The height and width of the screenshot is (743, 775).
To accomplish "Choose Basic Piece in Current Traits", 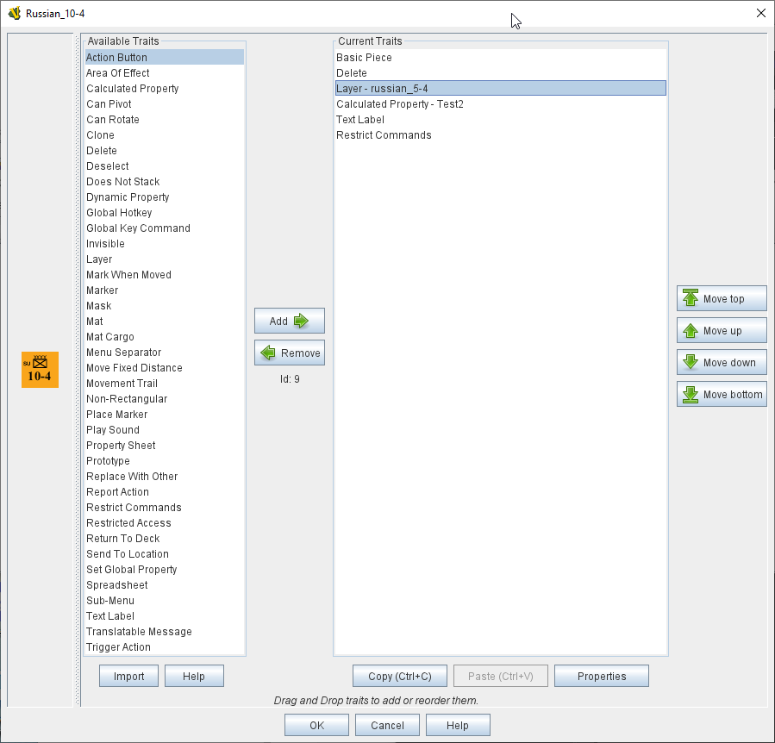I will click(364, 58).
